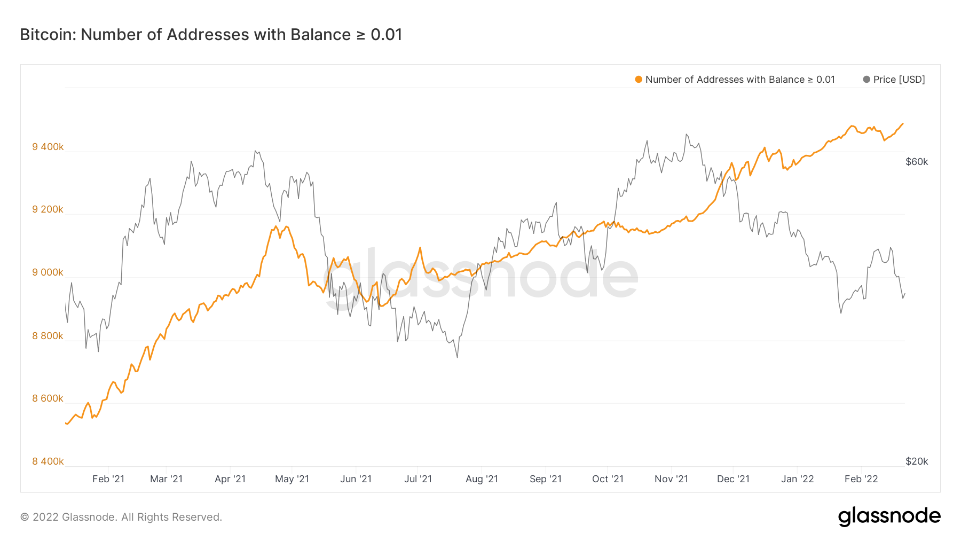Image resolution: width=961 pixels, height=541 pixels.
Task: Click the 9 400k y-axis label
Action: click(48, 147)
